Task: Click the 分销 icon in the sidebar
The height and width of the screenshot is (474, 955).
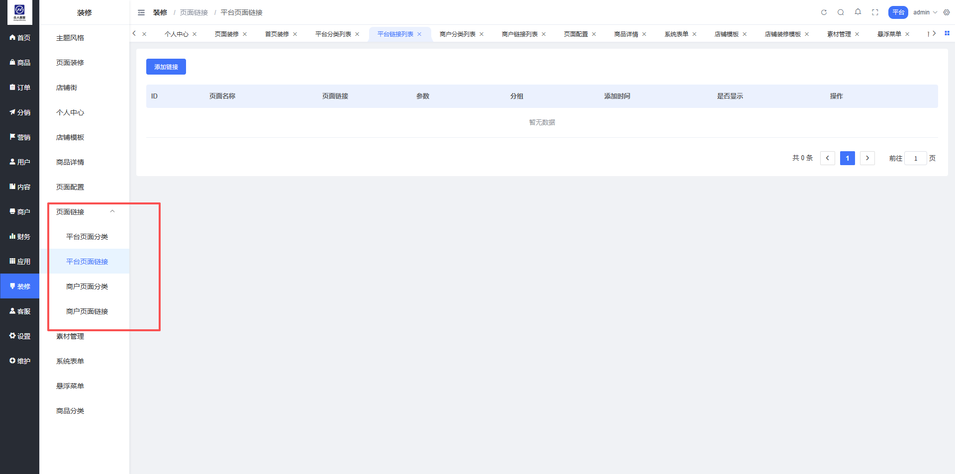Action: [x=20, y=112]
